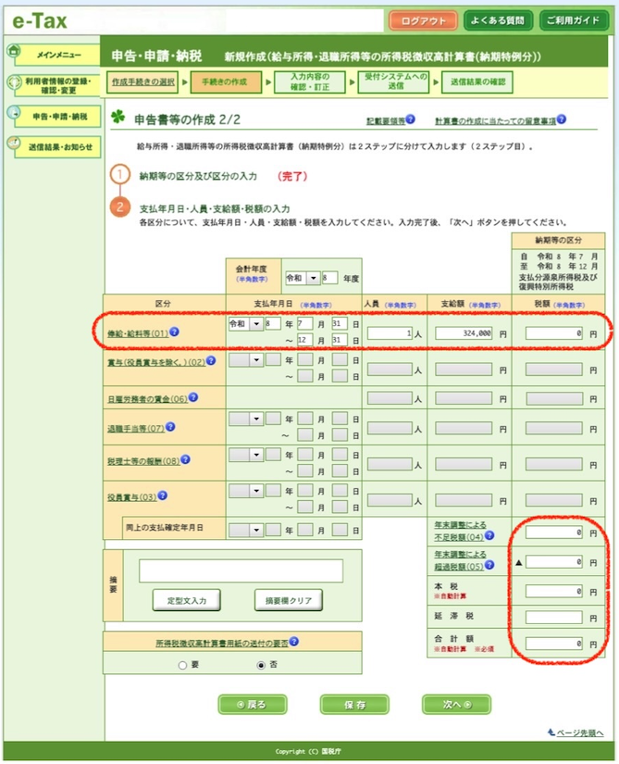The height and width of the screenshot is (764, 619).
Task: Open help icon next to 記載要領等
Action: pyautogui.click(x=410, y=119)
